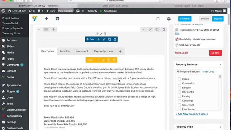Viewport: 231px width, 130px height.
Task: Duplicate the Tabs element
Action: click(x=109, y=39)
